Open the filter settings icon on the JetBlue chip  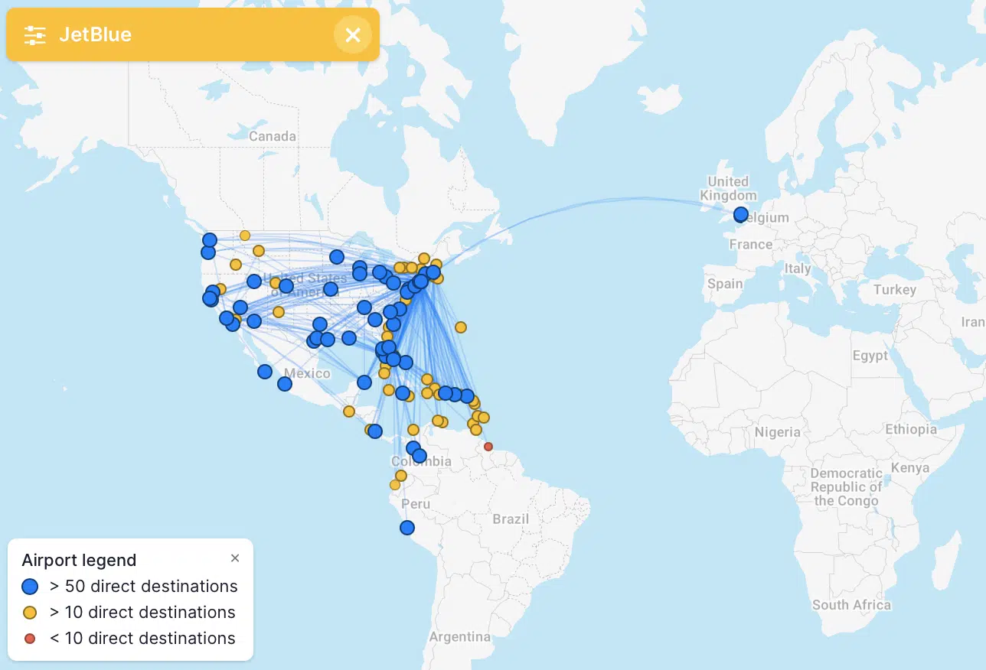(34, 34)
